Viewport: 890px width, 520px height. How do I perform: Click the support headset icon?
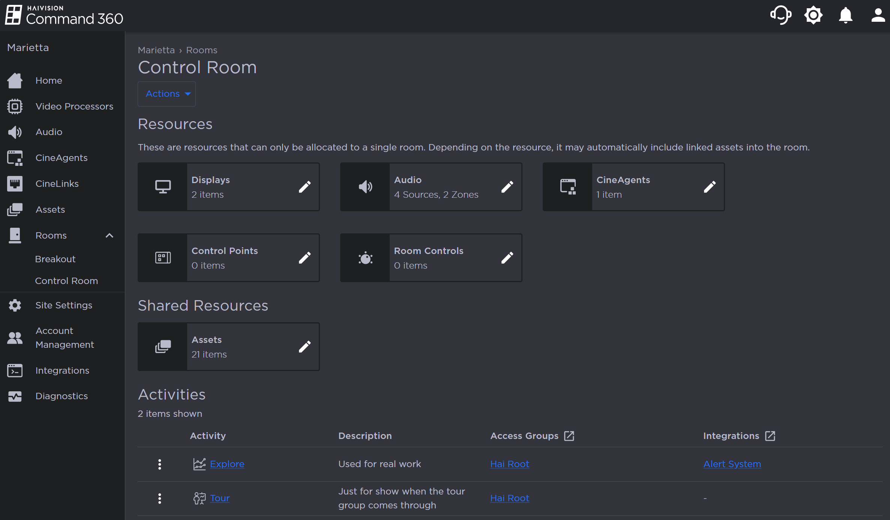780,15
